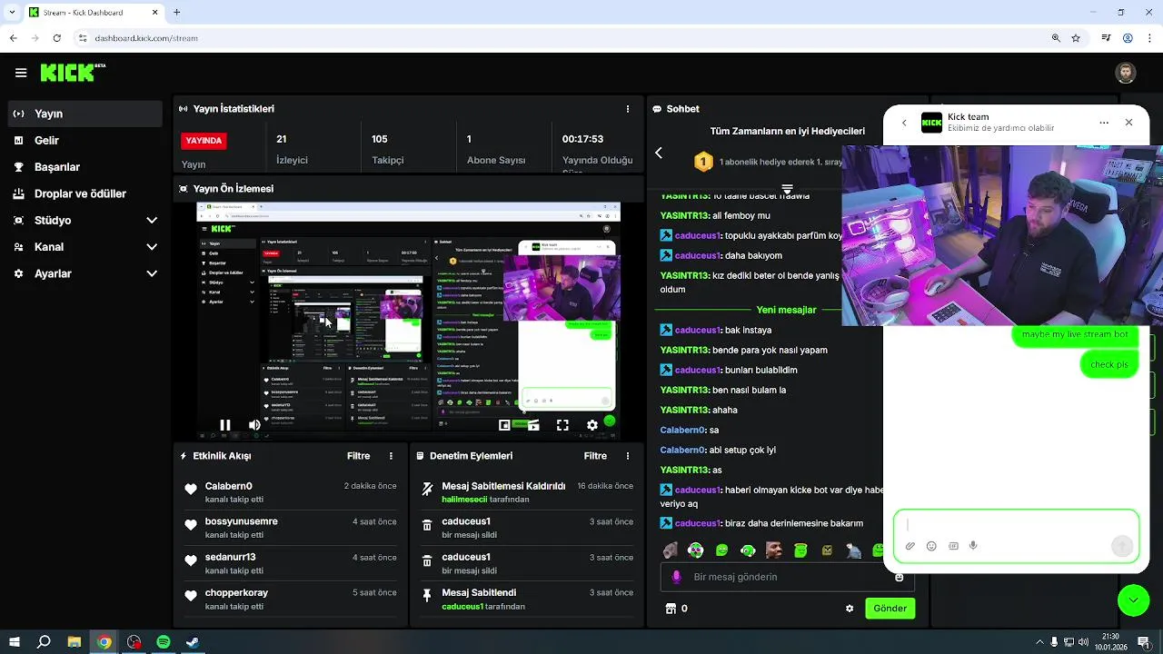Click Calabern0 in activity feed

[229, 486]
